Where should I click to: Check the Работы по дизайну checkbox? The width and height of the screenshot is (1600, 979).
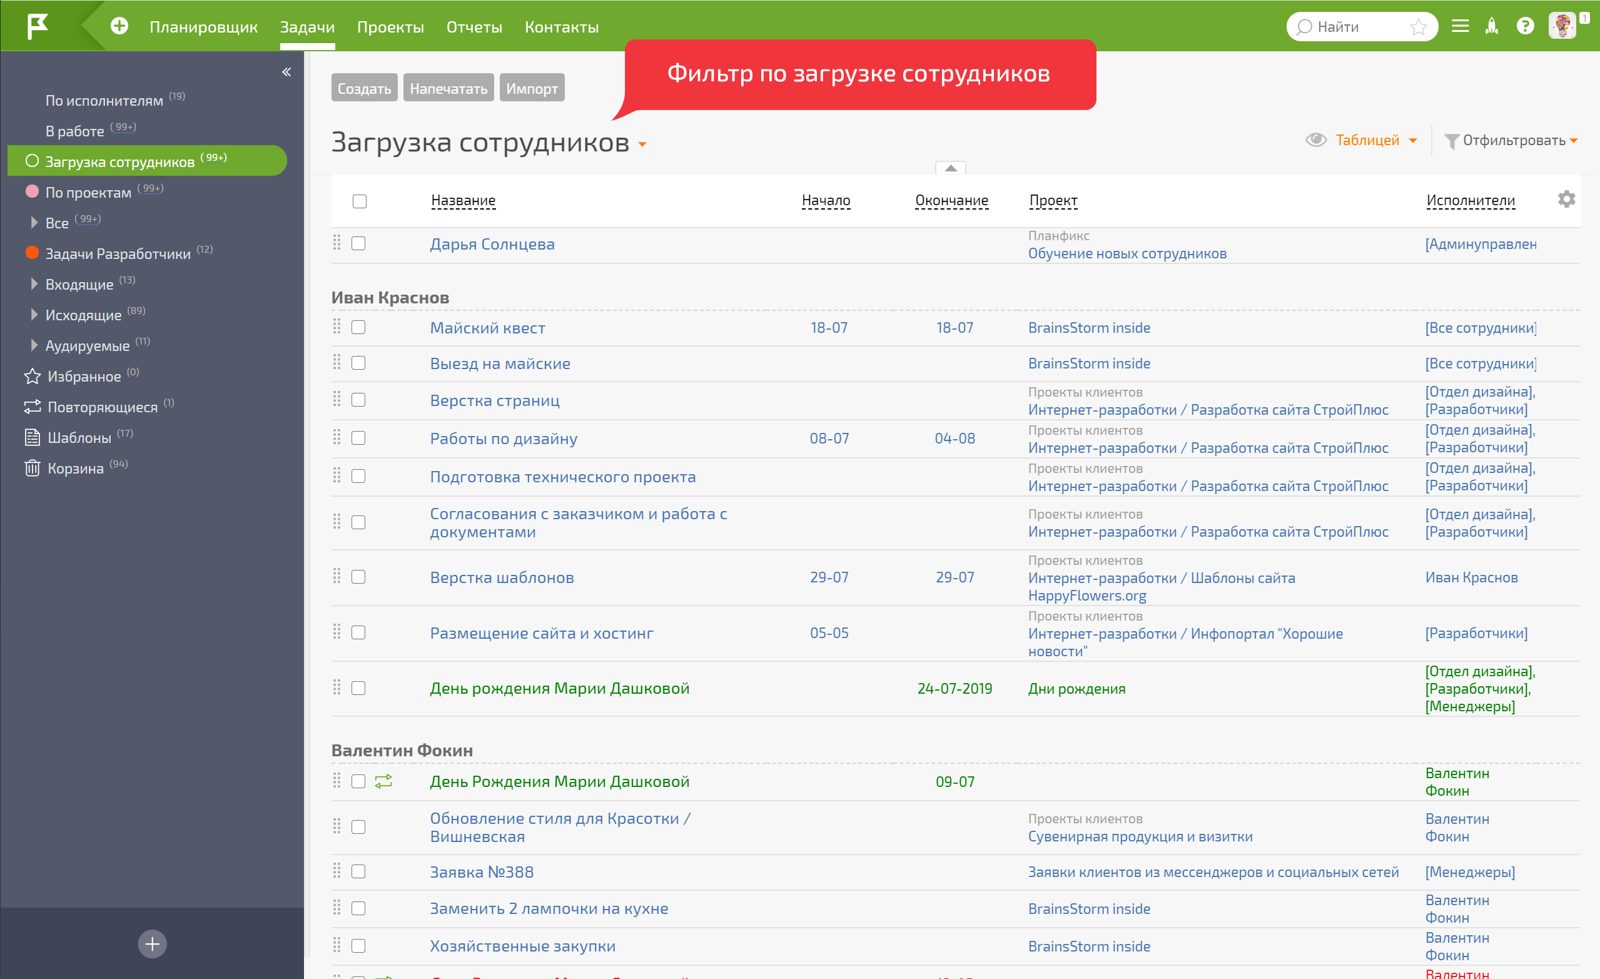click(358, 438)
